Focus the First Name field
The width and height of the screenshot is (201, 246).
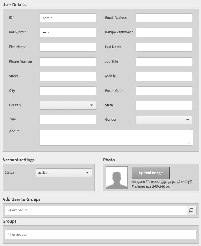point(68,47)
